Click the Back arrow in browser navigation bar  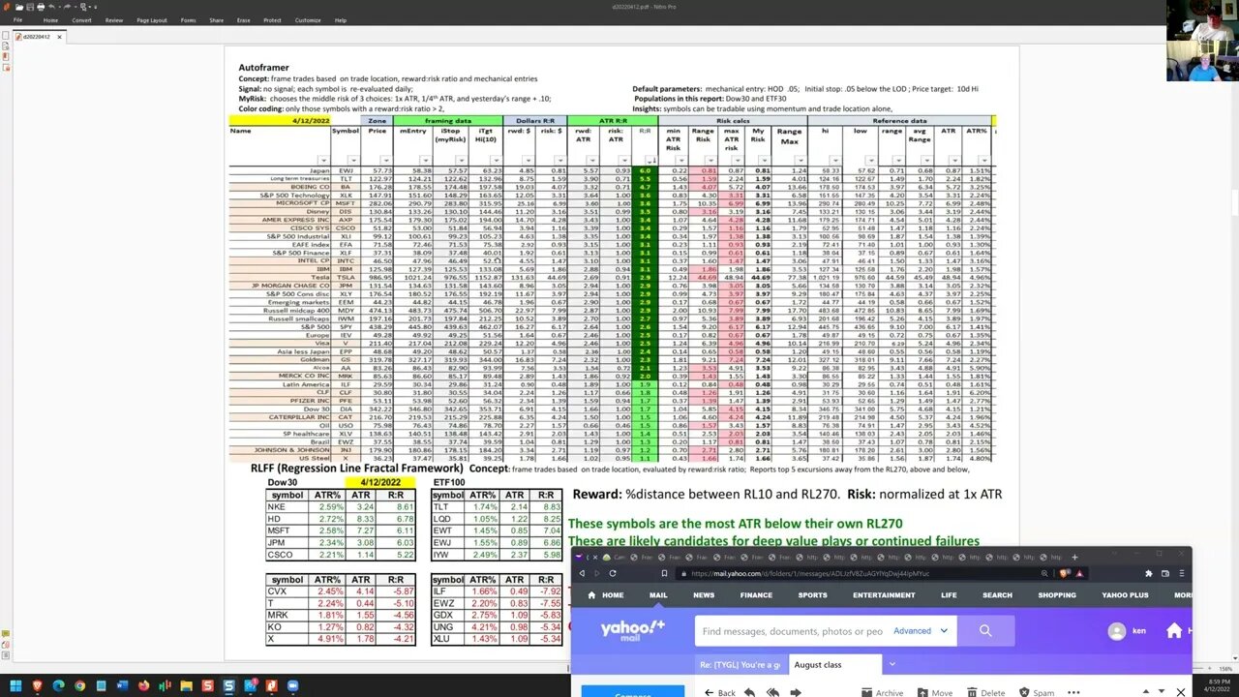pyautogui.click(x=583, y=573)
